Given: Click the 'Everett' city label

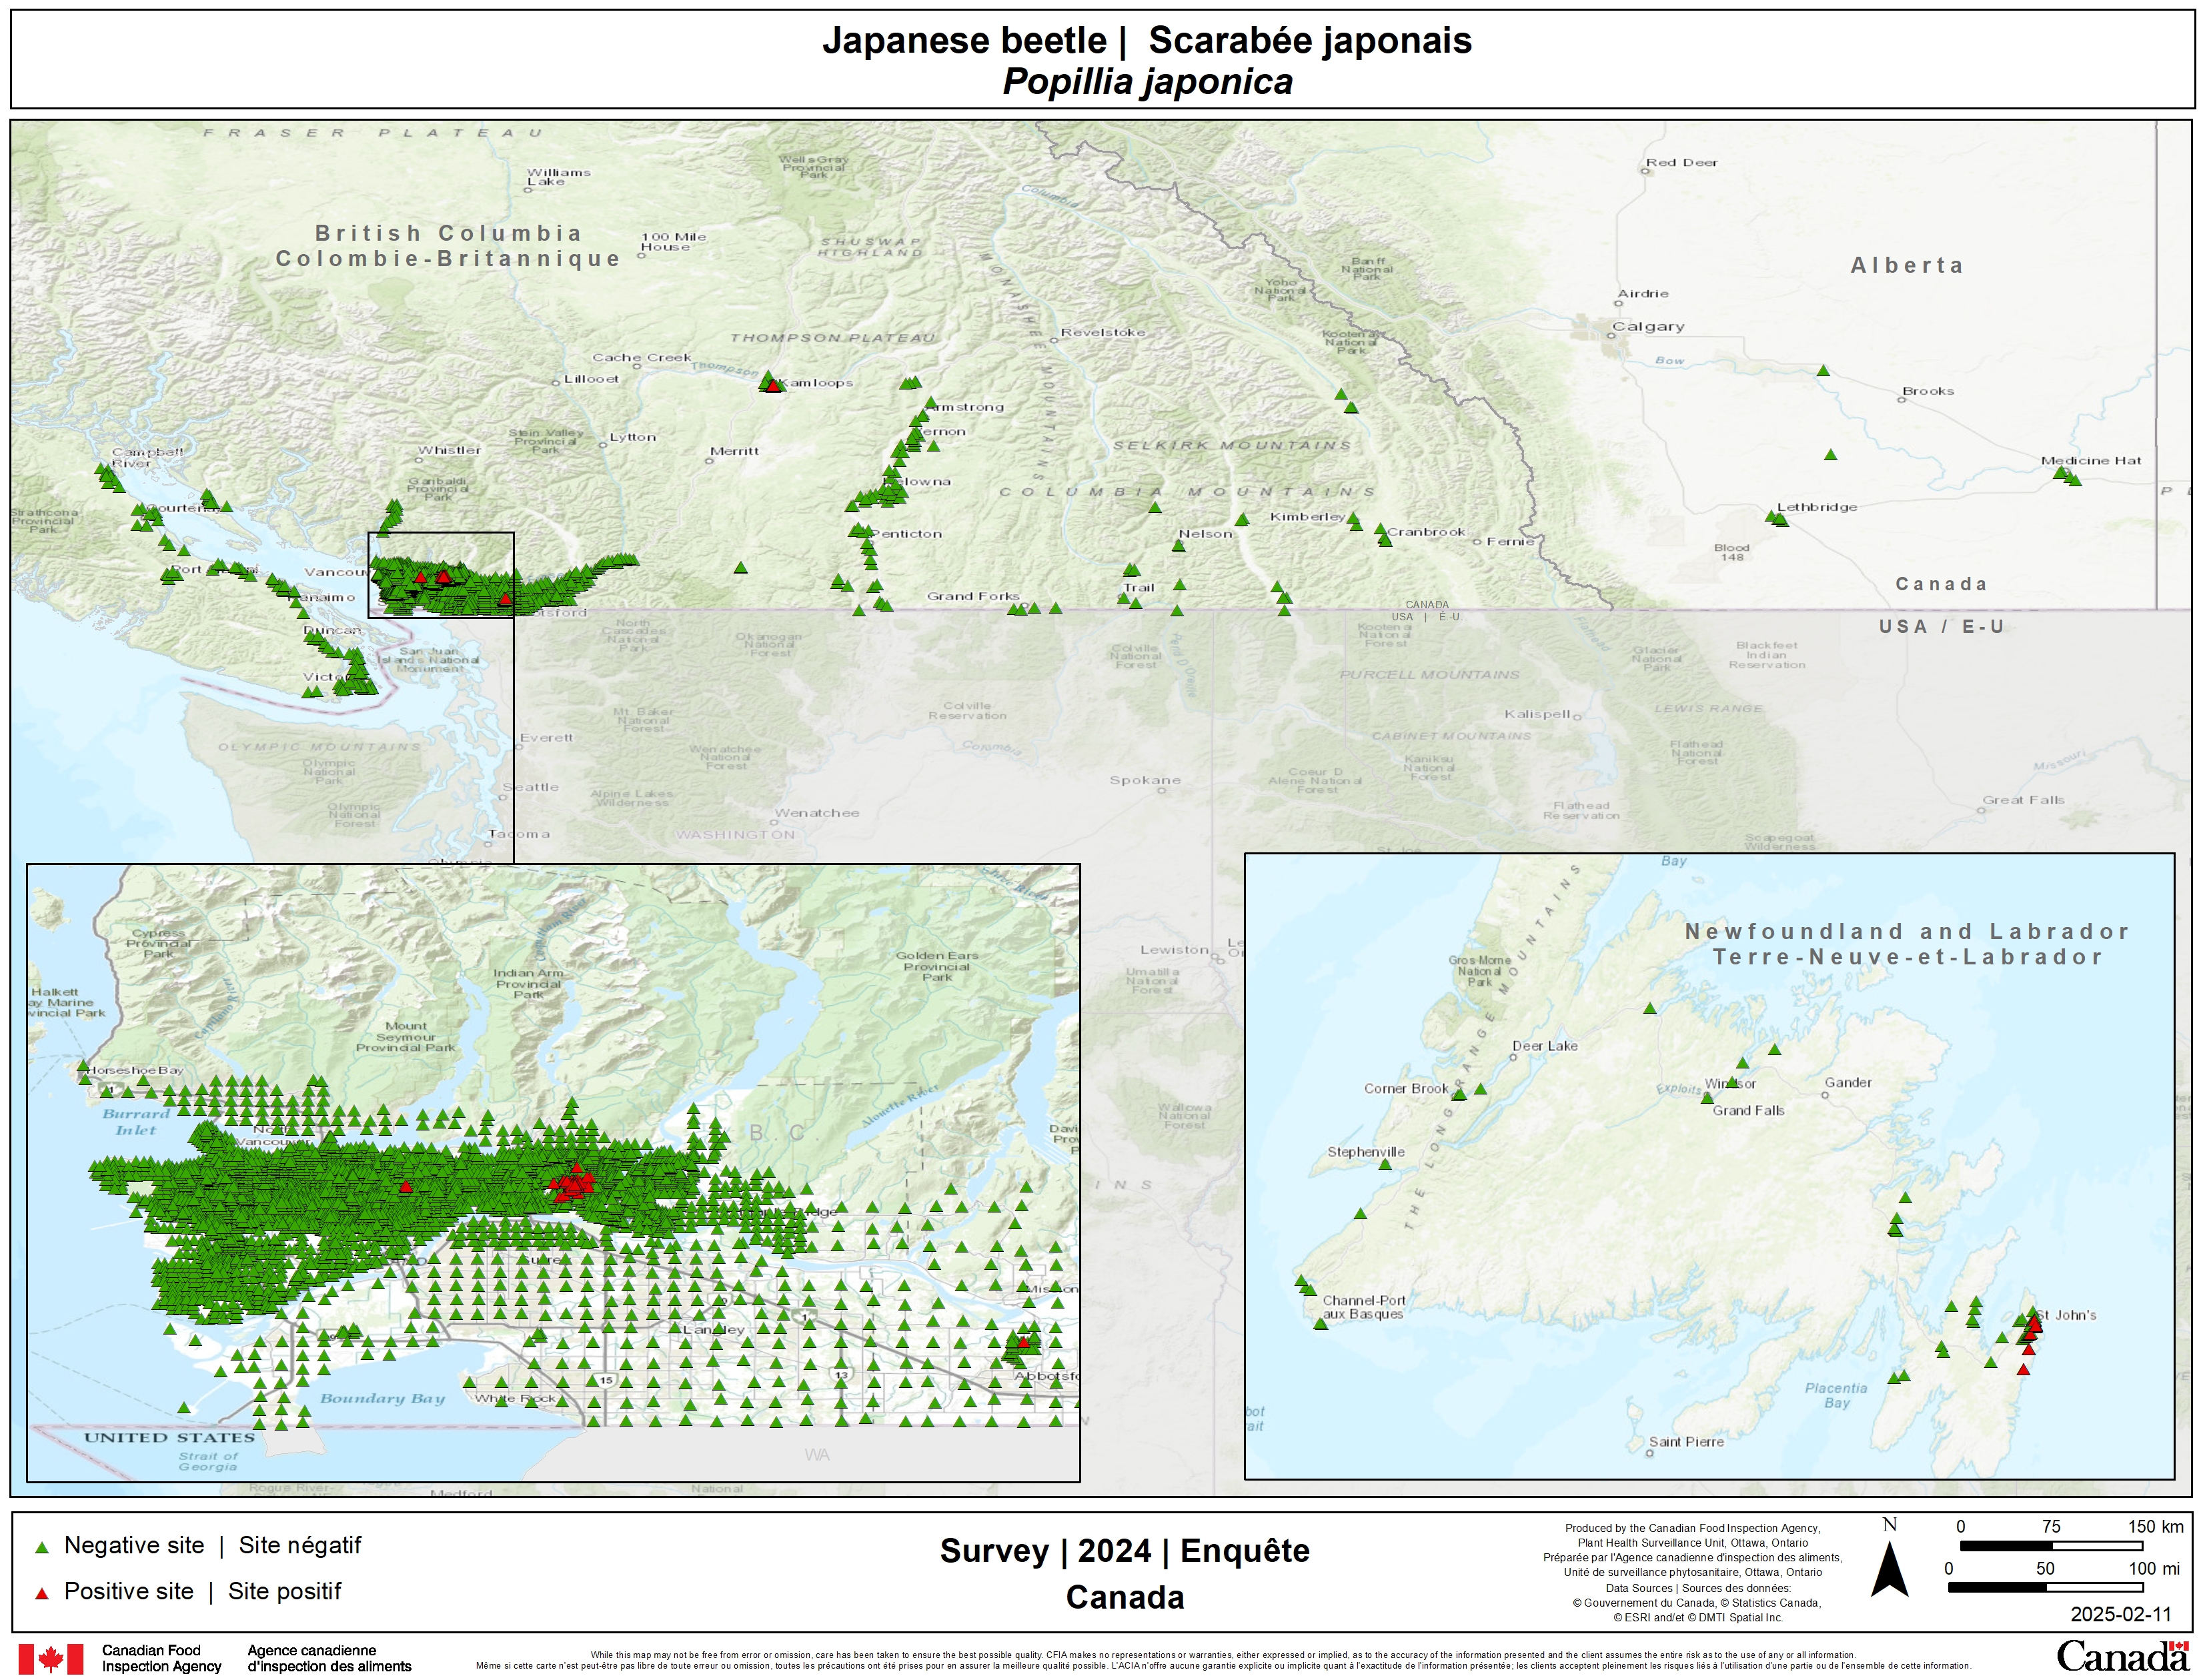Looking at the screenshot, I should click(546, 738).
